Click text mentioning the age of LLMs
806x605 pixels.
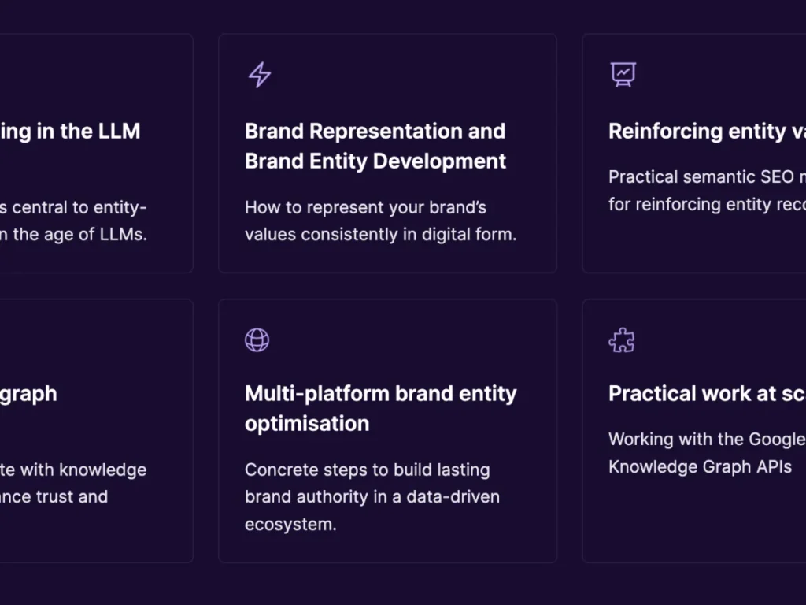(73, 235)
